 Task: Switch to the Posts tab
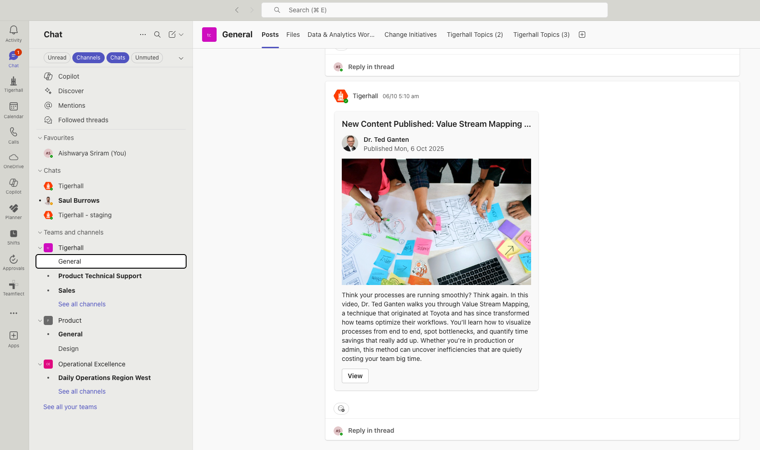(x=270, y=35)
